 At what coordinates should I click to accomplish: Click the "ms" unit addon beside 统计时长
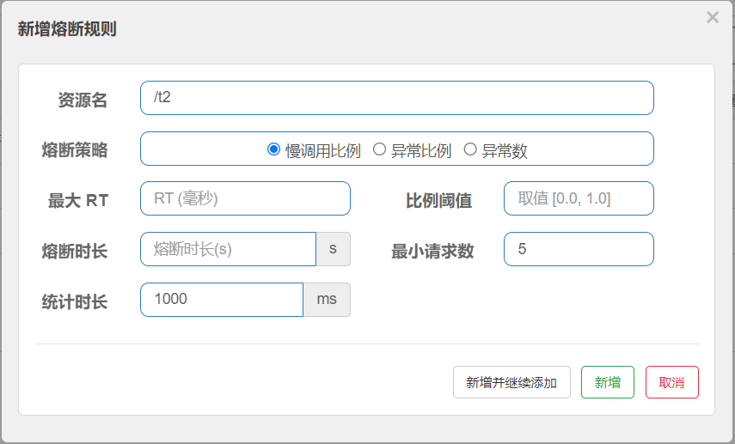327,300
